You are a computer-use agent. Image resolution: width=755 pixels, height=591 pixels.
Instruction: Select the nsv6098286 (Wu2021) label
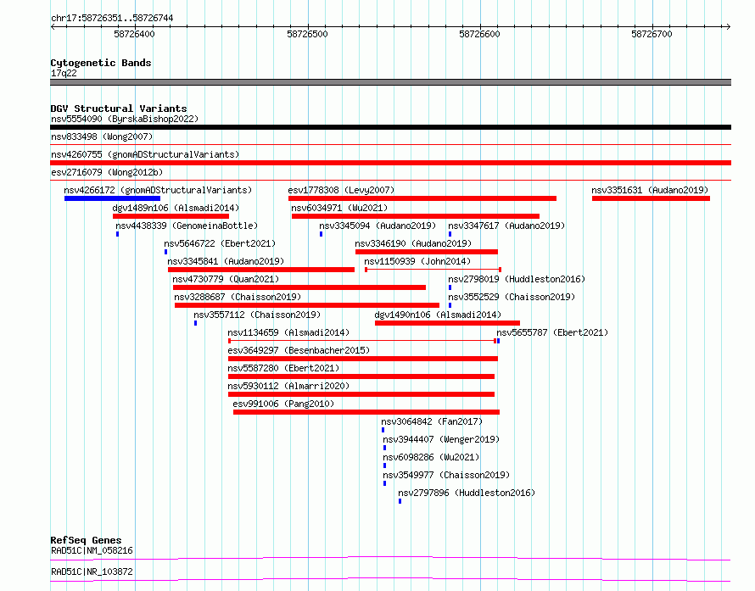point(431,457)
